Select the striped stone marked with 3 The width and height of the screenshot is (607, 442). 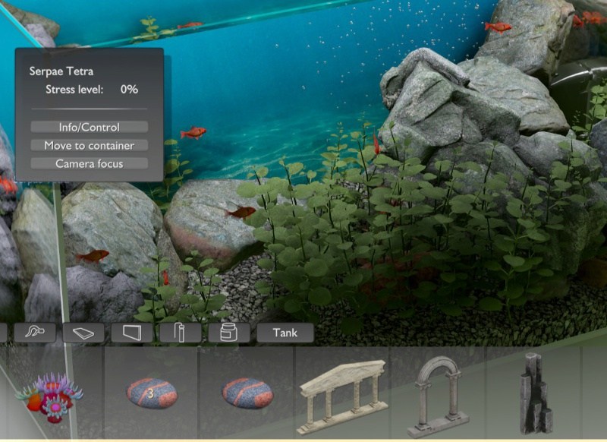point(151,393)
